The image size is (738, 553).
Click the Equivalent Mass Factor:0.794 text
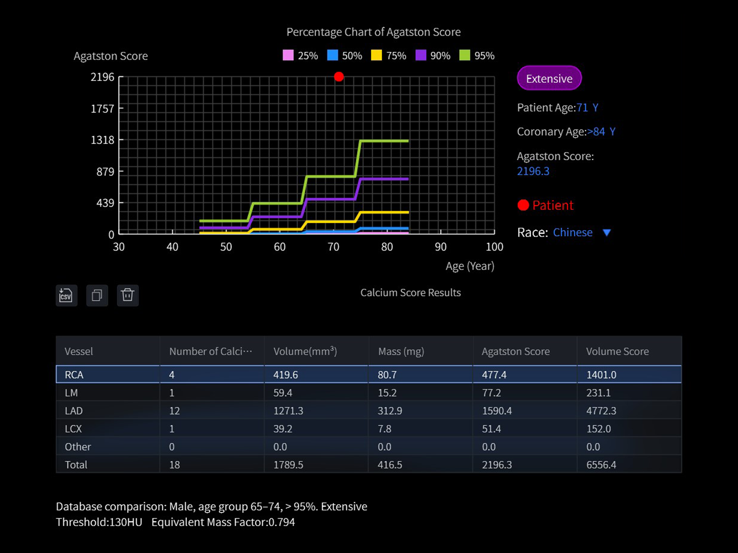tap(223, 522)
